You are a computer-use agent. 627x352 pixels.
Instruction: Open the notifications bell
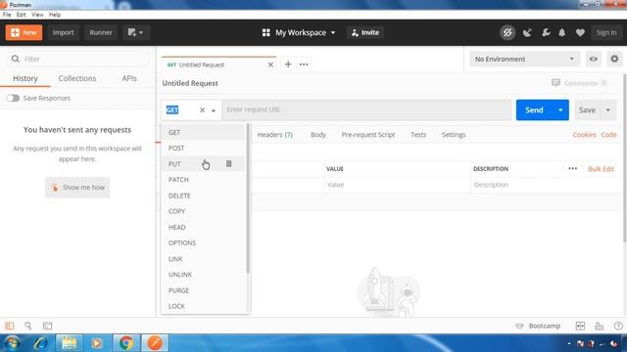(561, 32)
